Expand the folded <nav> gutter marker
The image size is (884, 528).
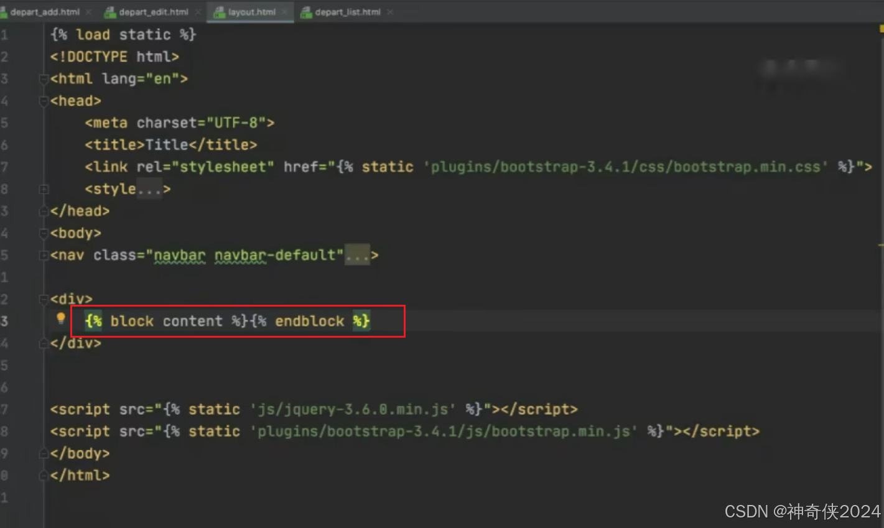[x=44, y=255]
